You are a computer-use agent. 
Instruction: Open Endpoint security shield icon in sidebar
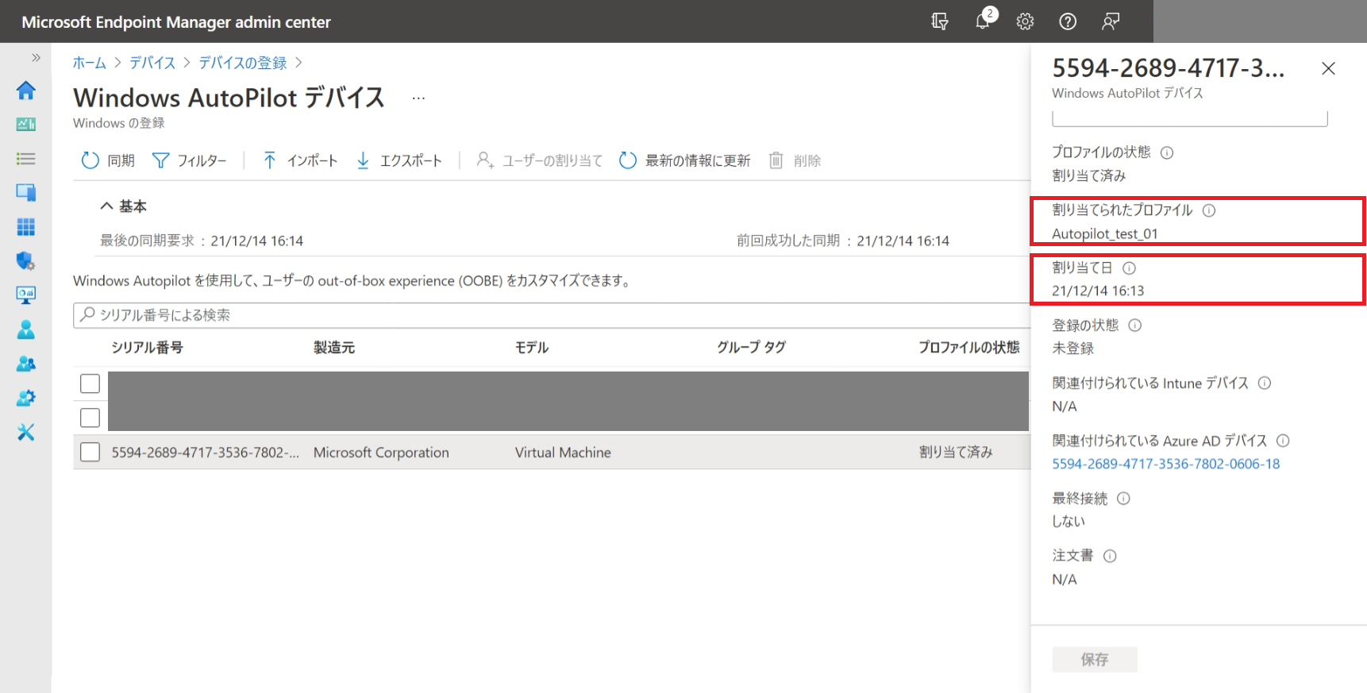pos(25,261)
